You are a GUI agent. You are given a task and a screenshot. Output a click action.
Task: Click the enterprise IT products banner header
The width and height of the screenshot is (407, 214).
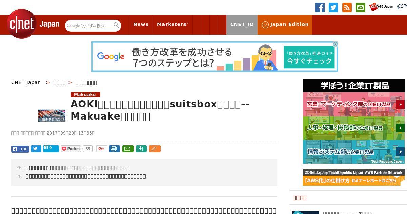(x=354, y=85)
